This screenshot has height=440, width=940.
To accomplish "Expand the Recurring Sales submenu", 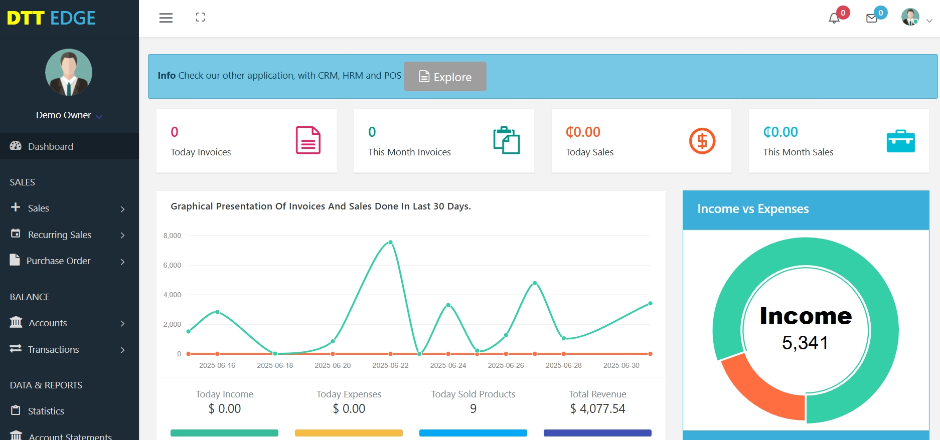I will point(68,235).
